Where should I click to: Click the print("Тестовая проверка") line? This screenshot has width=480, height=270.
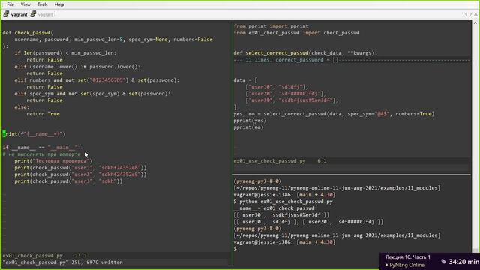[x=53, y=161]
